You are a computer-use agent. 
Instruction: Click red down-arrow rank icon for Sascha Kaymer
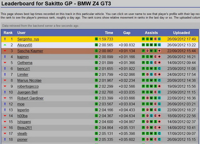pos(5,51)
